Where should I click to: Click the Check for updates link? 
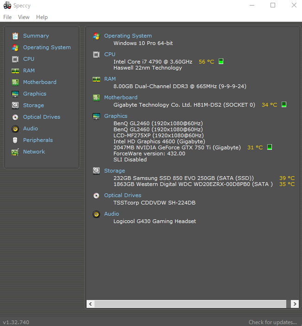coord(272,322)
